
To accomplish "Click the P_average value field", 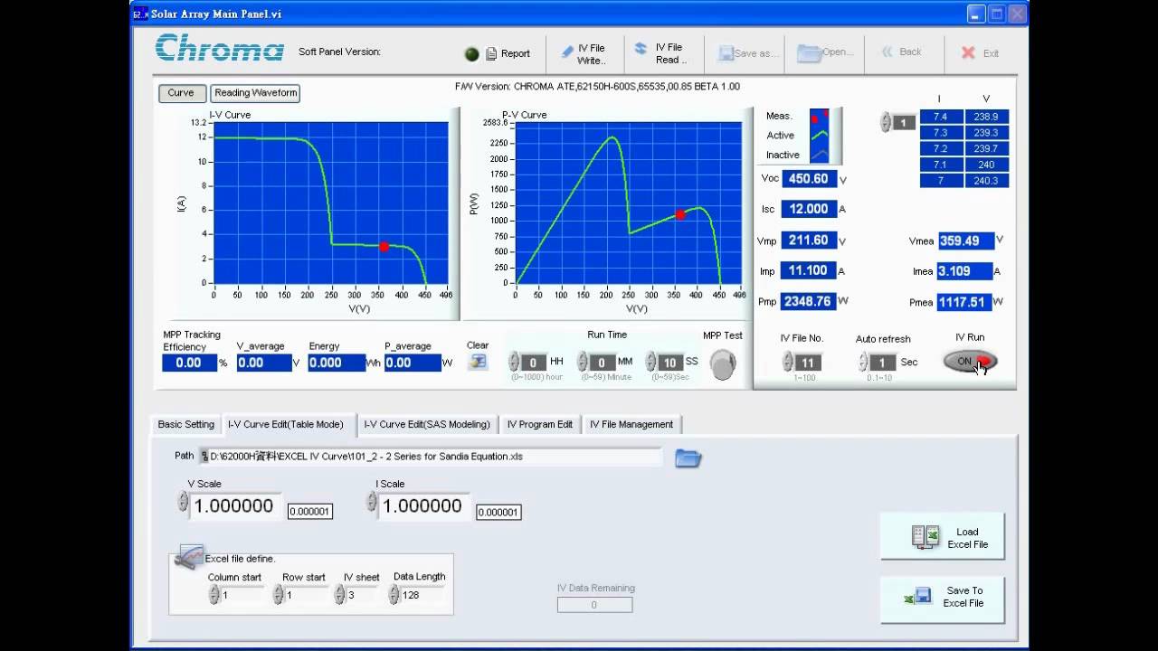I will (412, 363).
